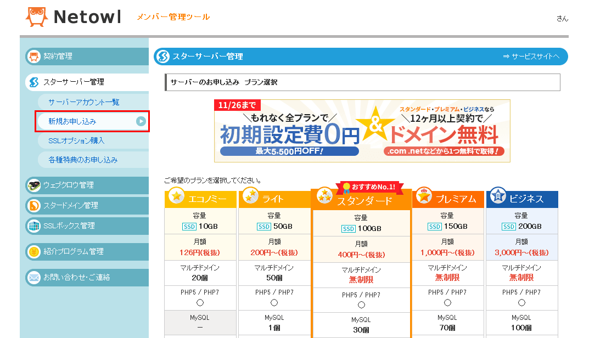This screenshot has height=338, width=589.
Task: Click the 30個 MySQL value
Action: coord(361,330)
